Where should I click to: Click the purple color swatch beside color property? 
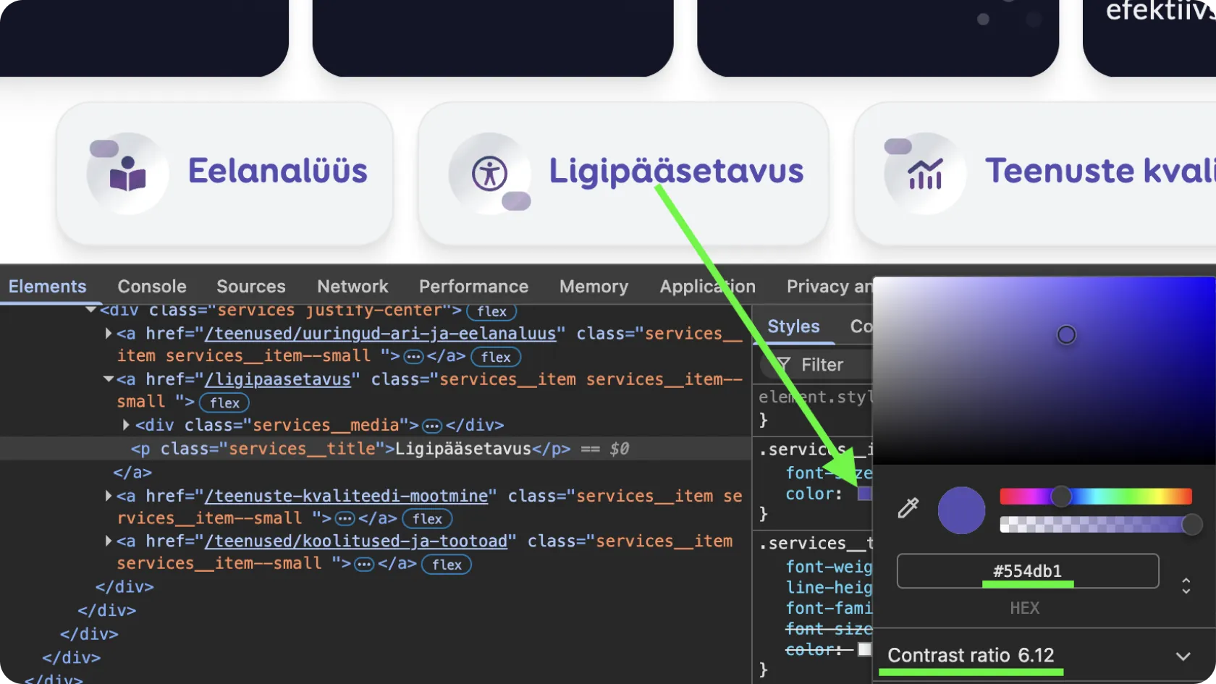click(x=864, y=494)
